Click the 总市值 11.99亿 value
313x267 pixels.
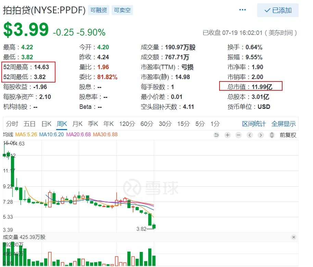click(262, 87)
